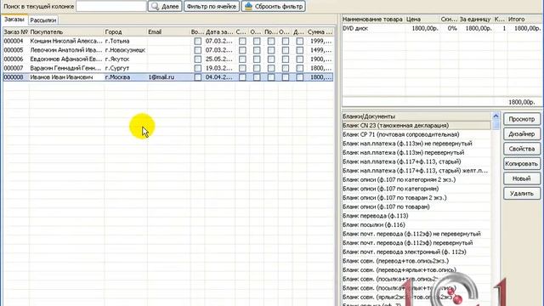
Task: Click the icon on the Сбросить фильтр button
Action: [248, 6]
